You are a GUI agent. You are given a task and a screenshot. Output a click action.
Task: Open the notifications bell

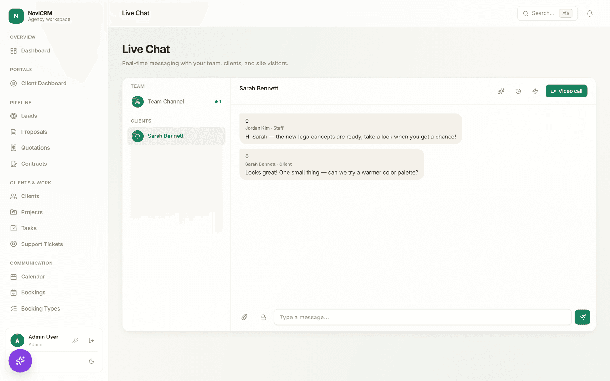click(590, 13)
